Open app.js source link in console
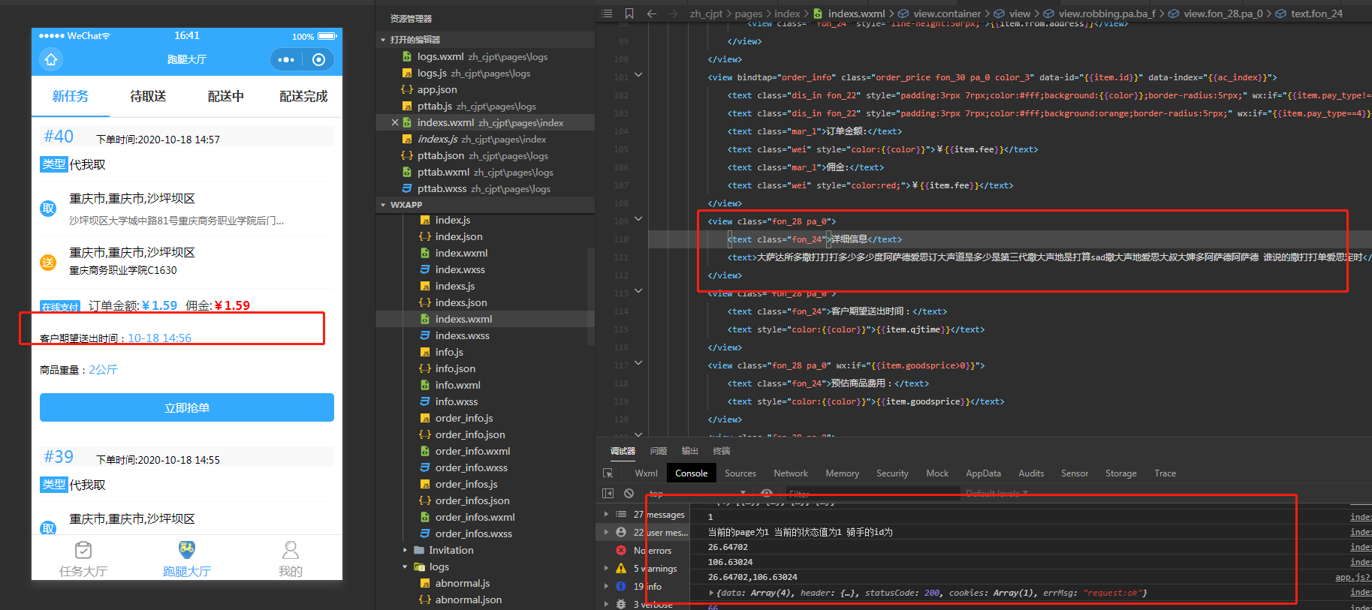Screen dimensions: 1372x610 click(x=1353, y=577)
